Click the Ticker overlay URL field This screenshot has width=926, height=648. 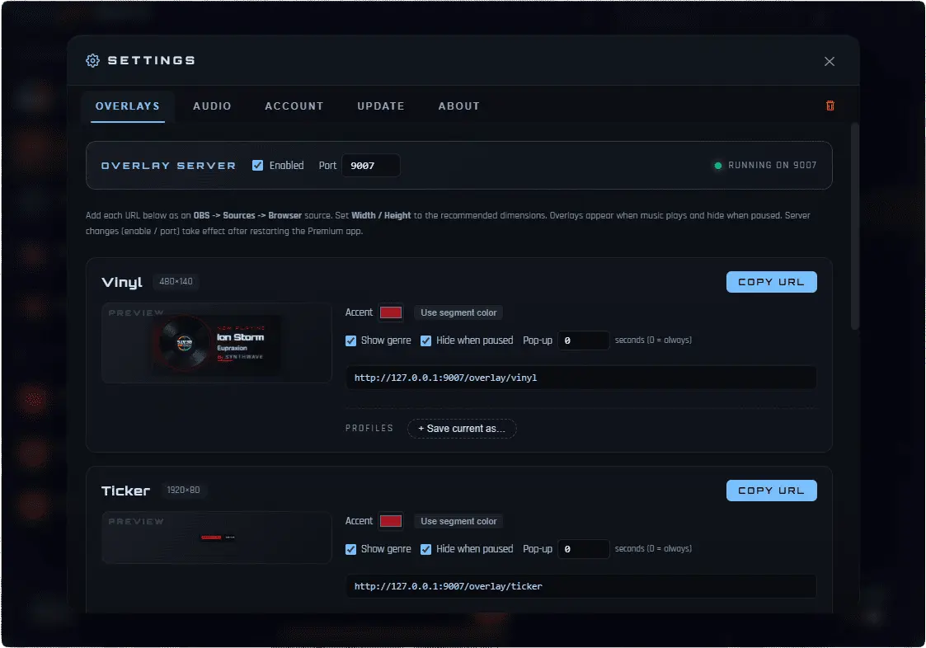[x=581, y=586]
